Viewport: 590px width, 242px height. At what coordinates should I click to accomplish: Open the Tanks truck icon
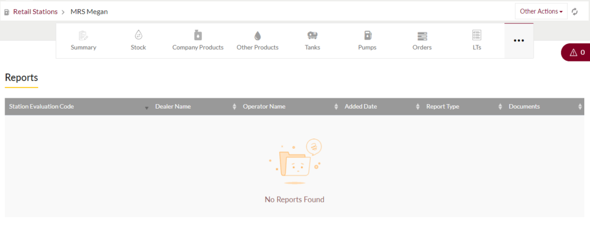pyautogui.click(x=312, y=35)
